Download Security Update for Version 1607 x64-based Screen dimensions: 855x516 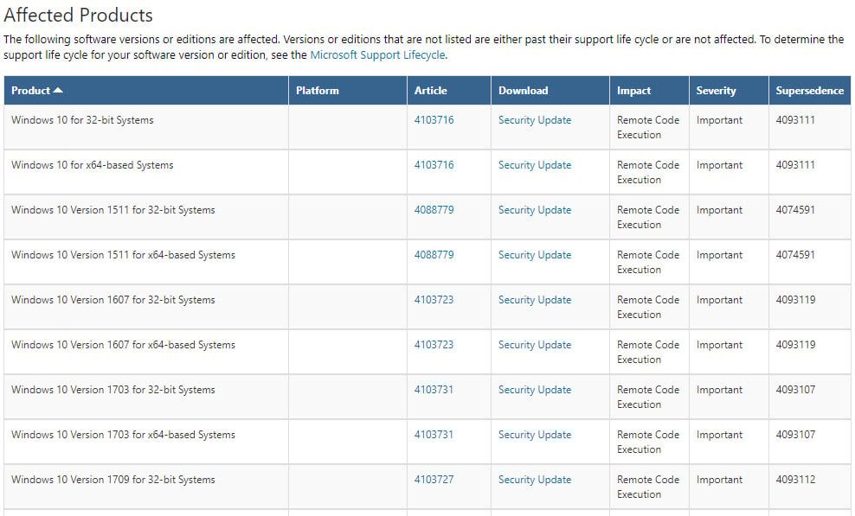point(535,344)
